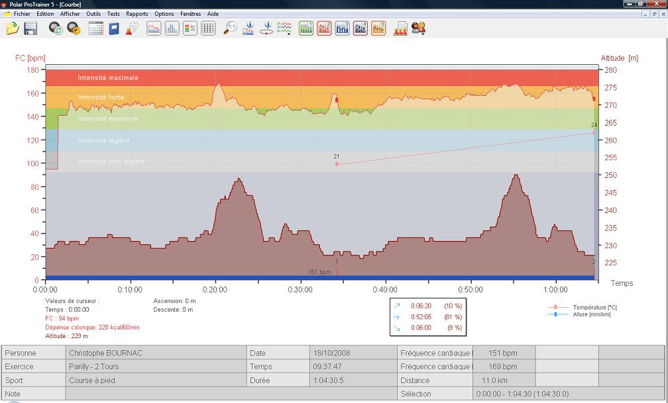Click the flat time 0:52:05 row
This screenshot has height=403, width=668.
point(428,316)
